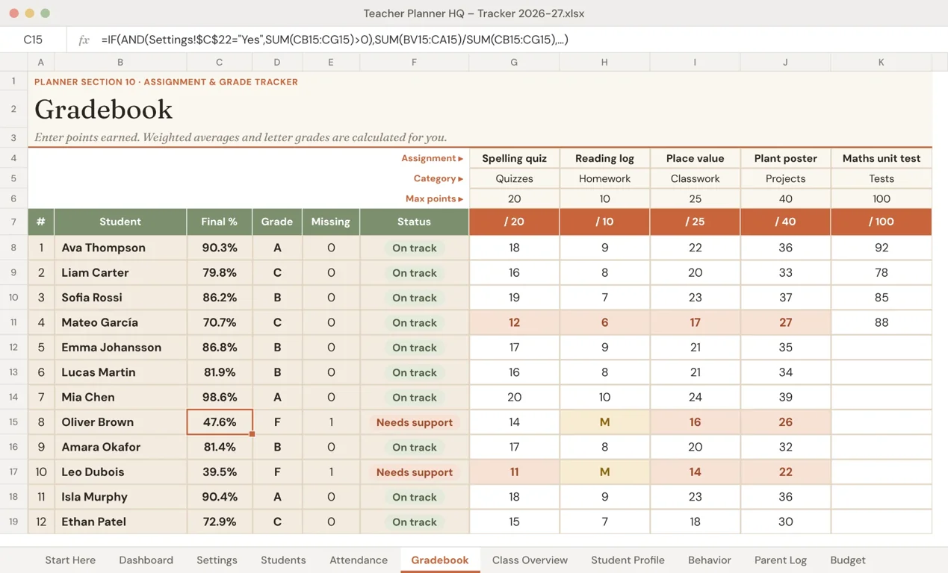Click Ava Thompson's Maths test score 92
The image size is (948, 573).
click(x=882, y=248)
